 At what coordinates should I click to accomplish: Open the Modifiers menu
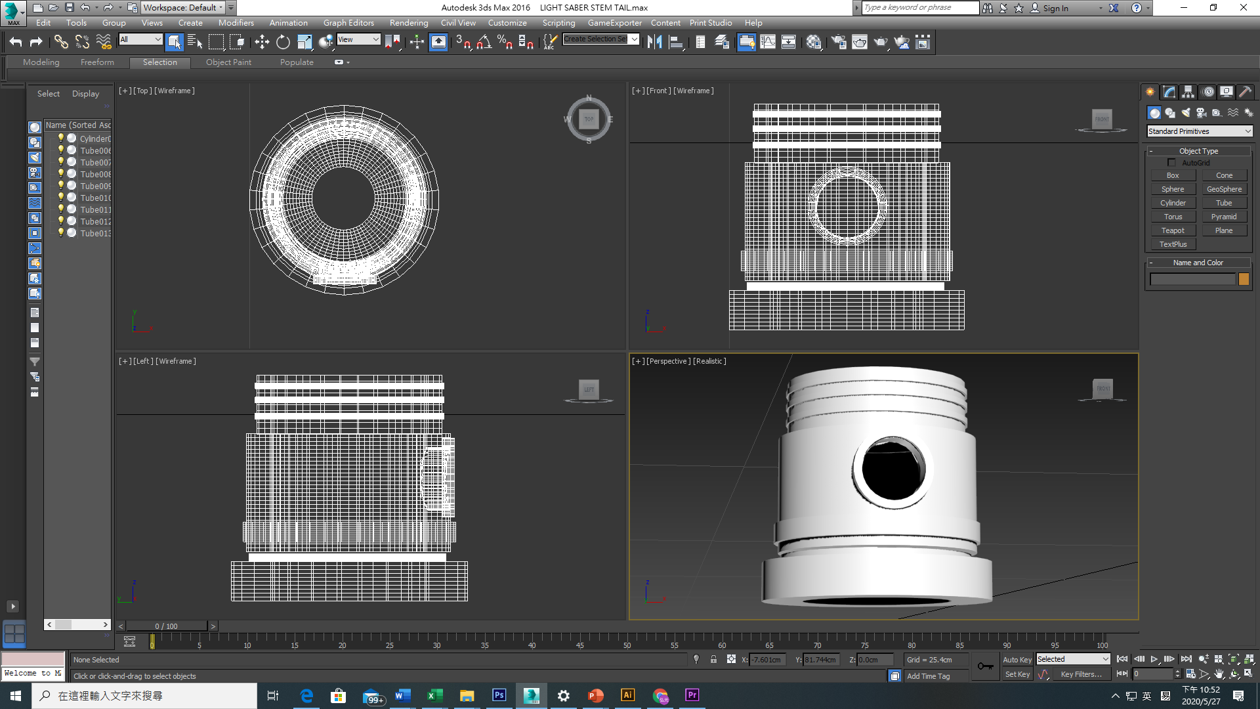click(236, 22)
